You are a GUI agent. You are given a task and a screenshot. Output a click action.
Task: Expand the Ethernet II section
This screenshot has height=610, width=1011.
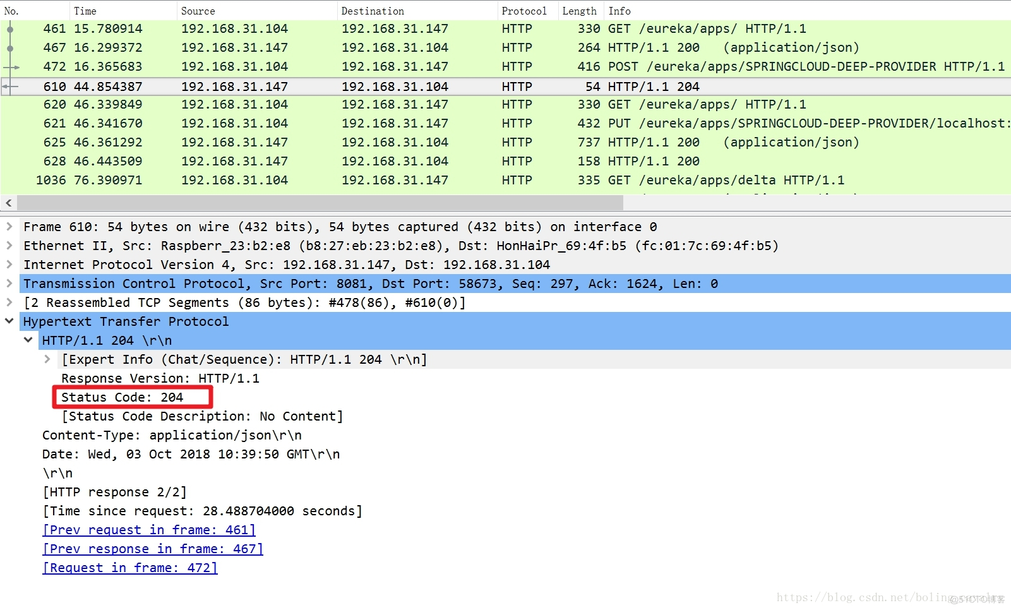[x=9, y=246]
